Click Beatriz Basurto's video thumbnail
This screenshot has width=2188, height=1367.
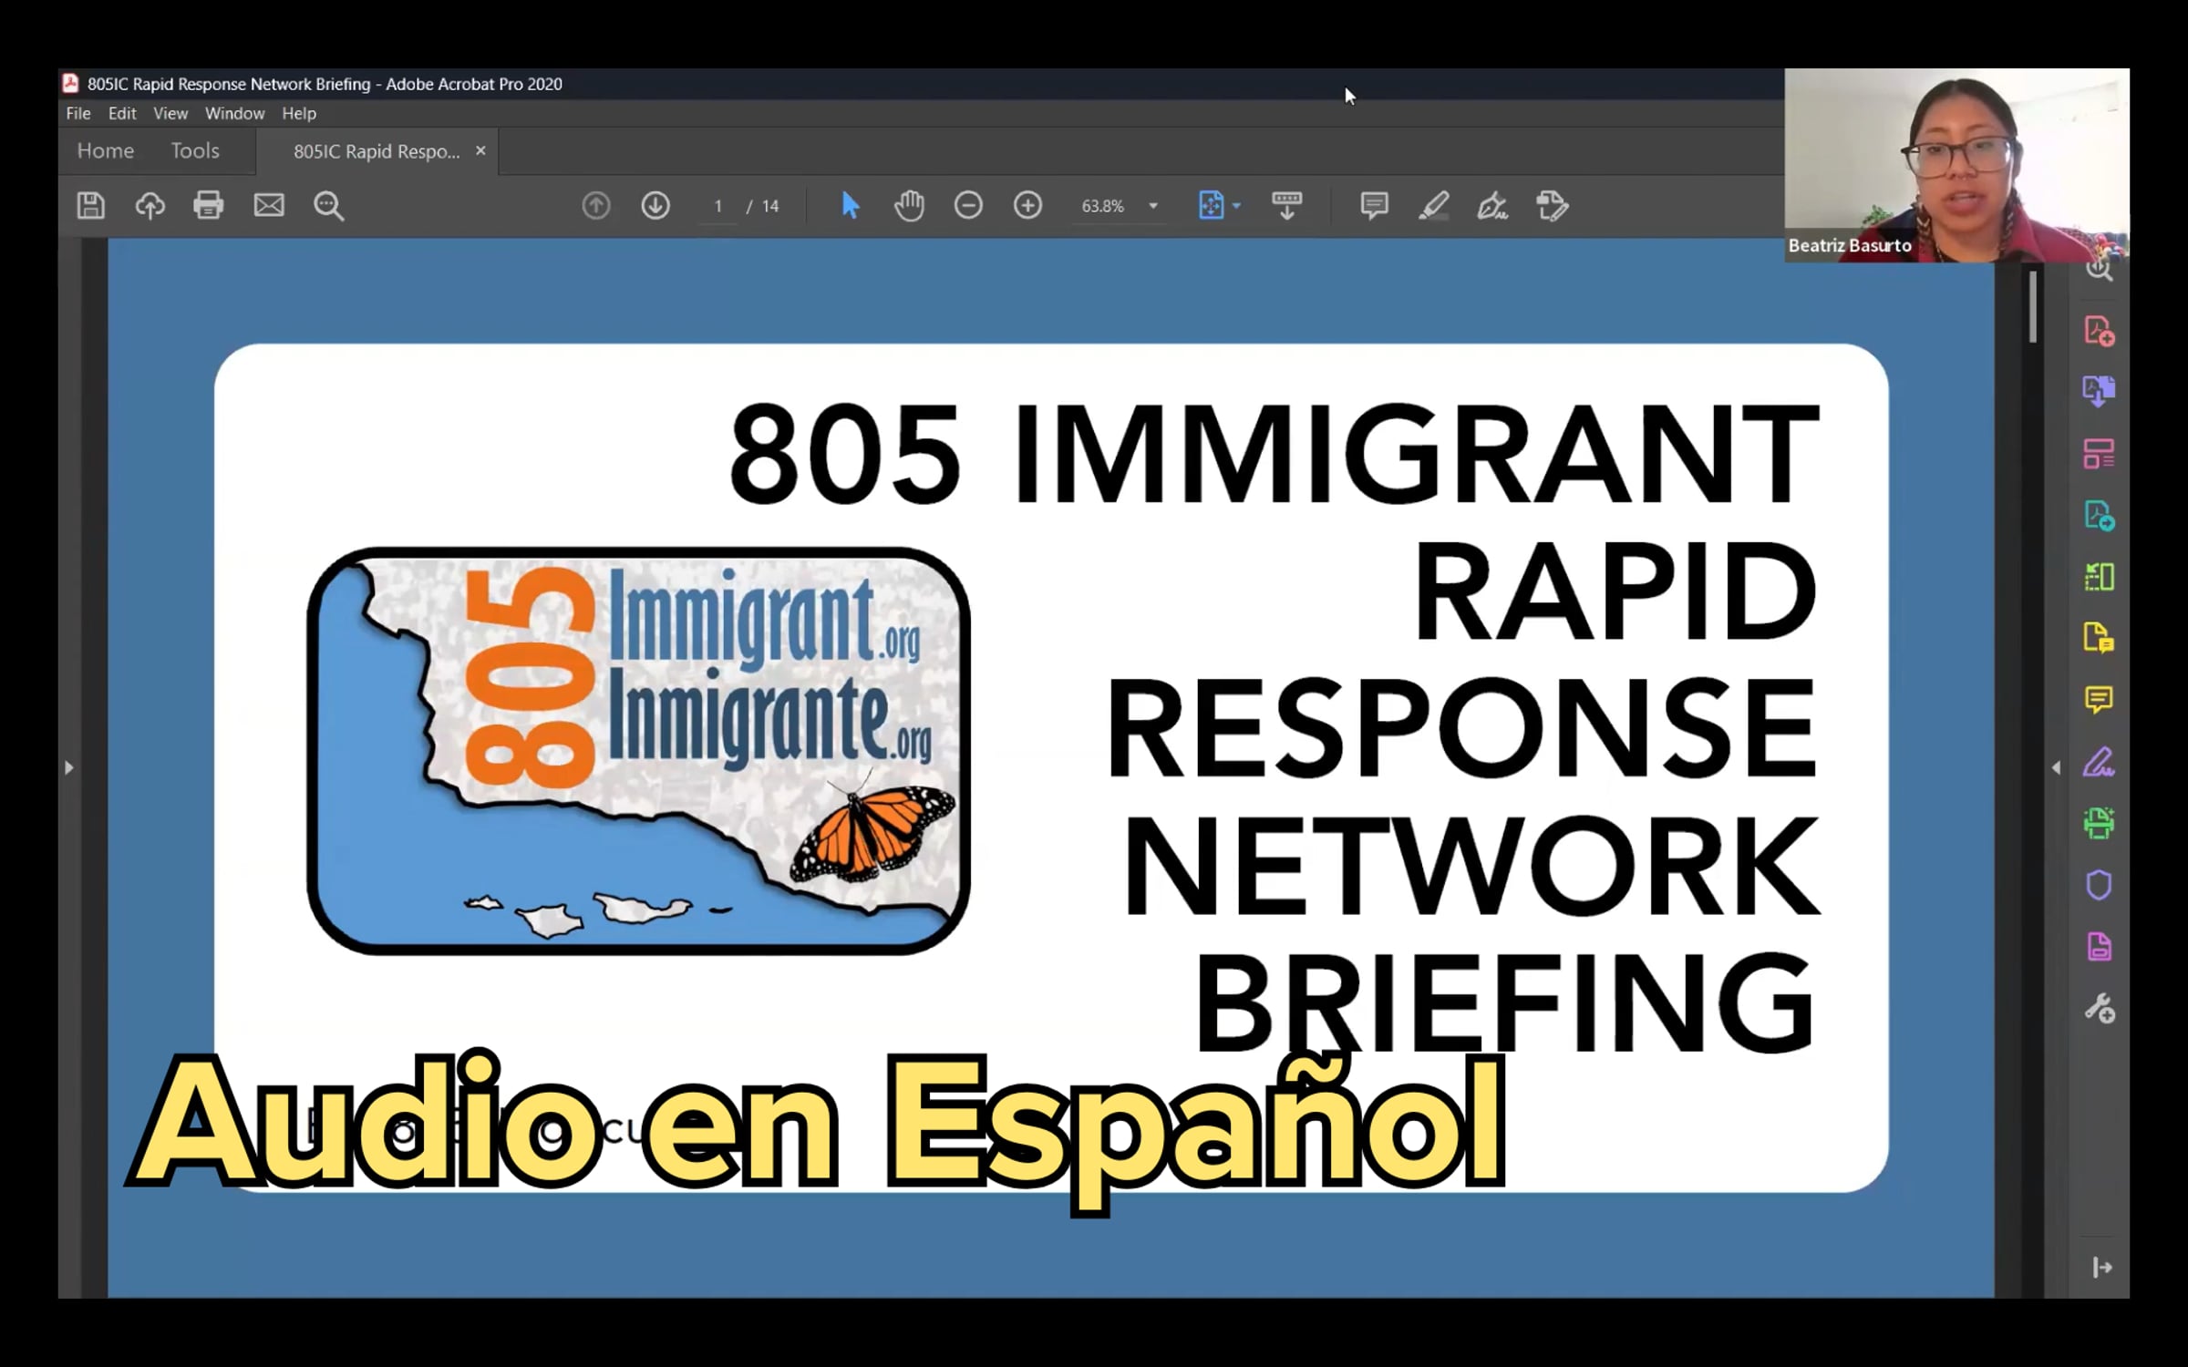click(x=1956, y=165)
